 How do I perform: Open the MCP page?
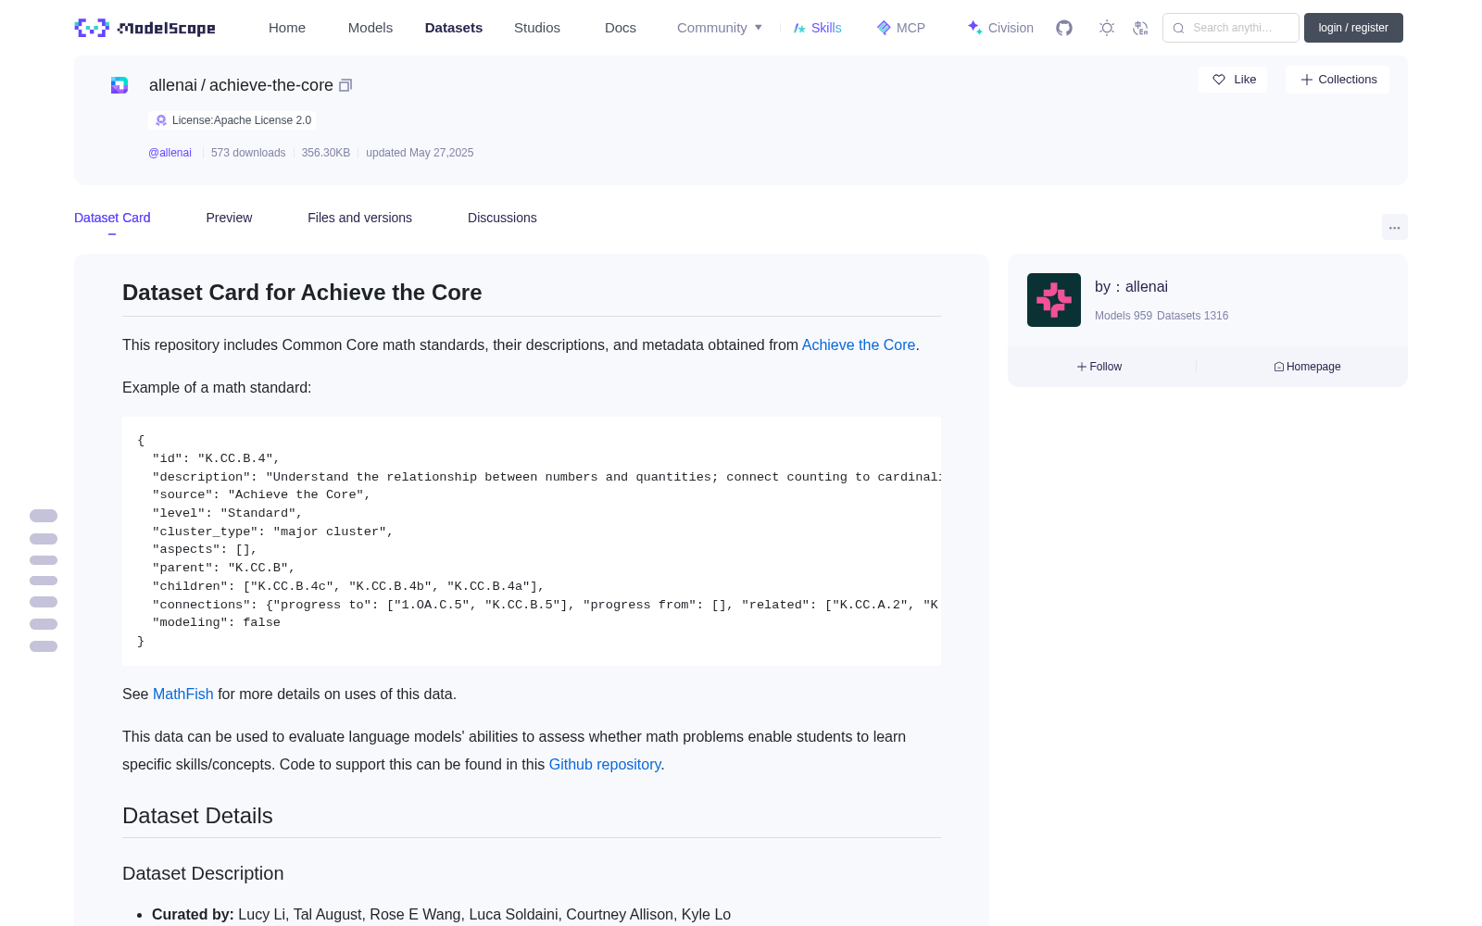[900, 28]
